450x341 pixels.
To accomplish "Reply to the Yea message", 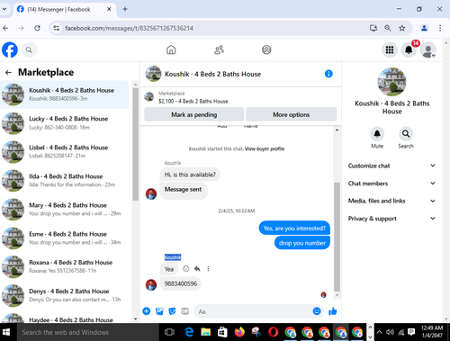I will 197,269.
